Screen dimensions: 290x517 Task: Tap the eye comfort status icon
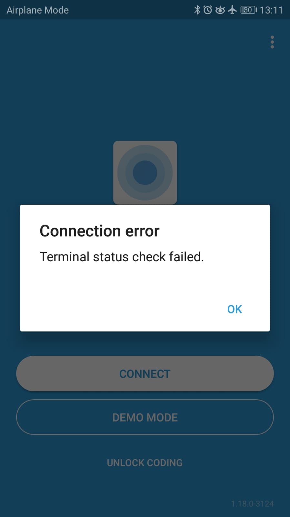coord(220,10)
